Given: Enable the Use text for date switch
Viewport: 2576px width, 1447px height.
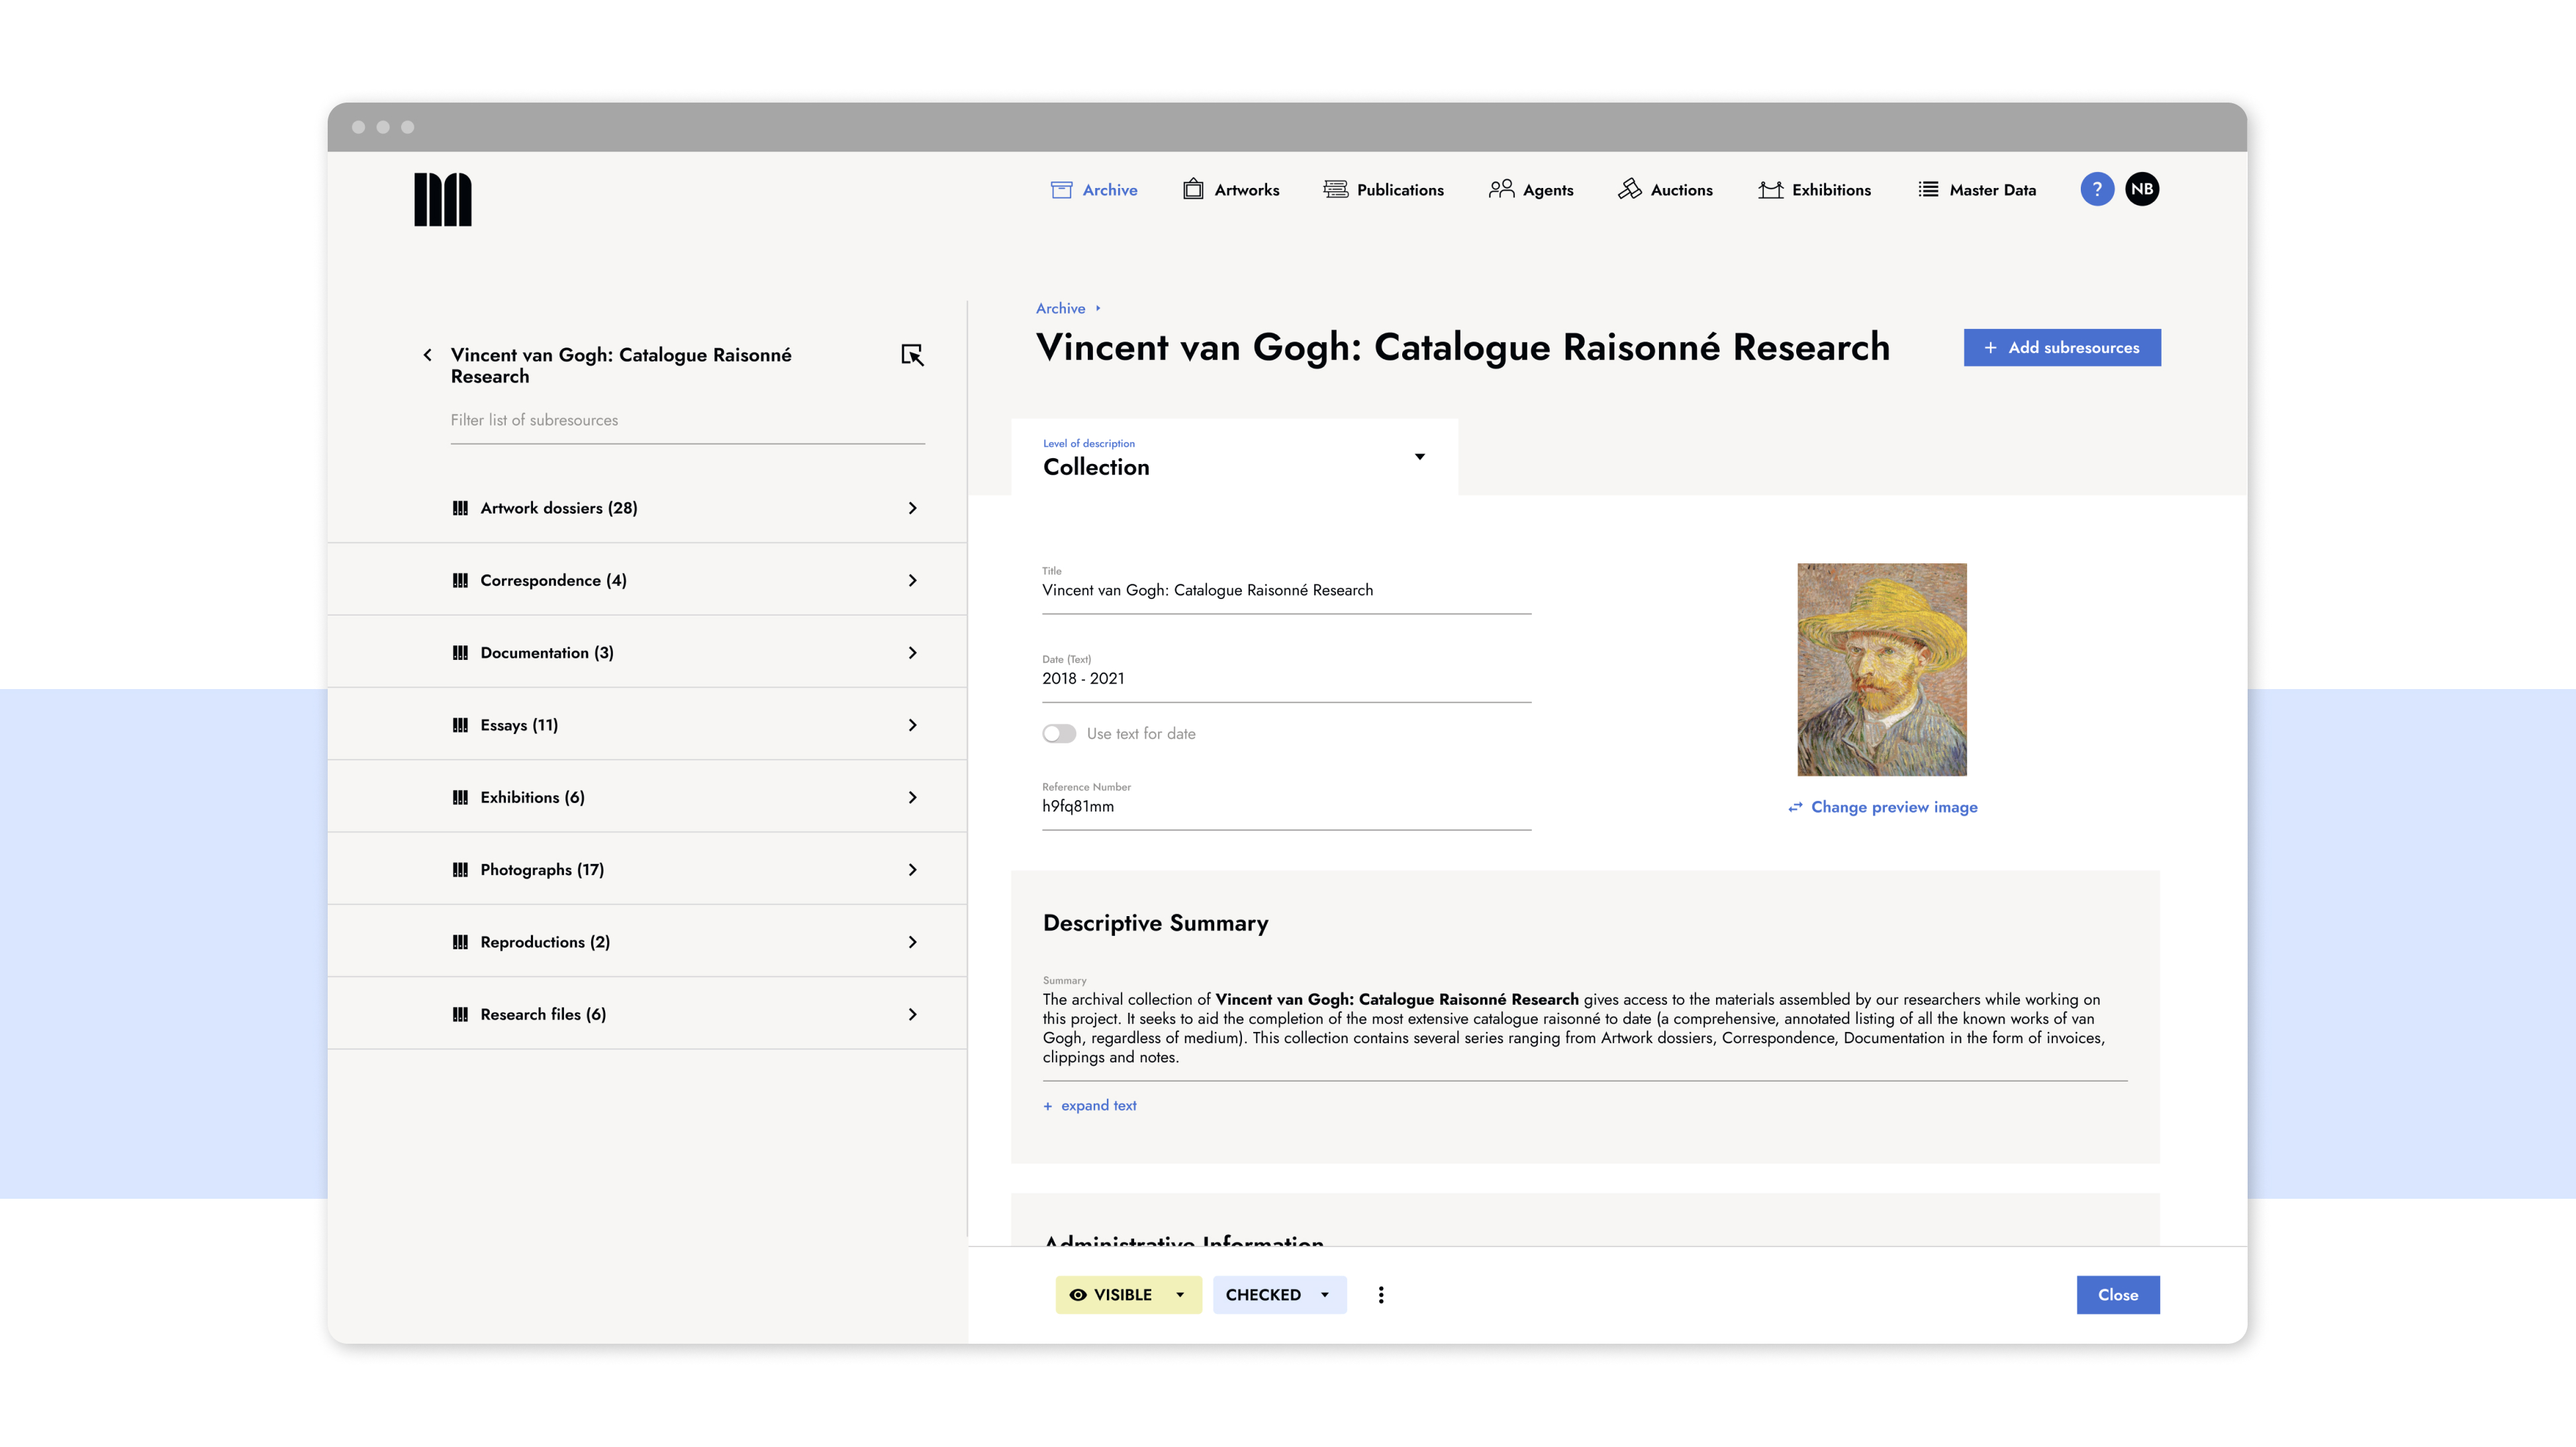Looking at the screenshot, I should [x=1059, y=733].
